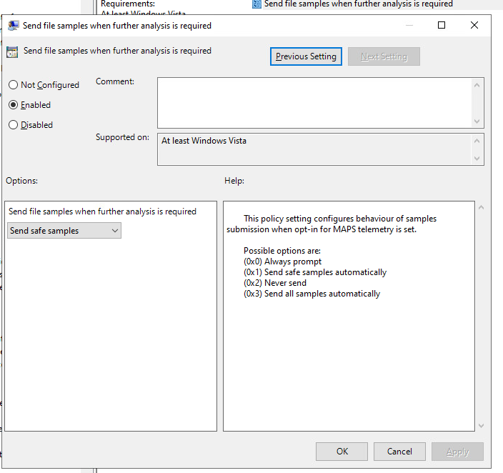The height and width of the screenshot is (473, 503).
Task: Click inside the Comment text box
Action: pos(314,103)
